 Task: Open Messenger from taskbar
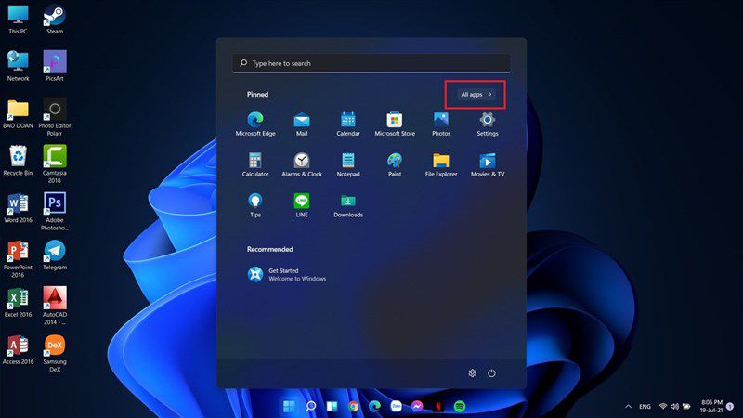(x=417, y=406)
